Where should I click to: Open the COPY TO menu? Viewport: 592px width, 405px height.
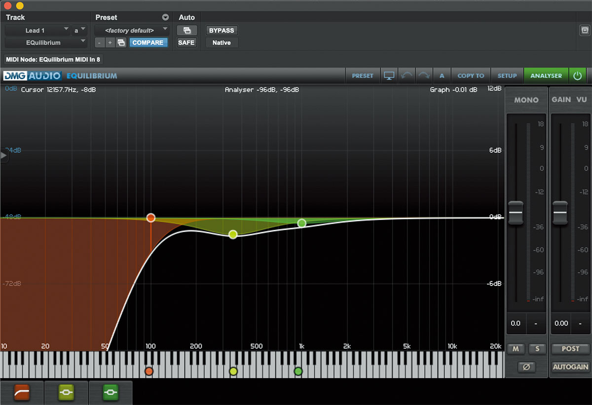point(471,76)
